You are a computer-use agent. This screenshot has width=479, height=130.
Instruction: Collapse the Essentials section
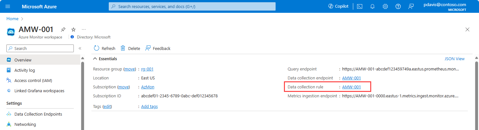pos(105,59)
